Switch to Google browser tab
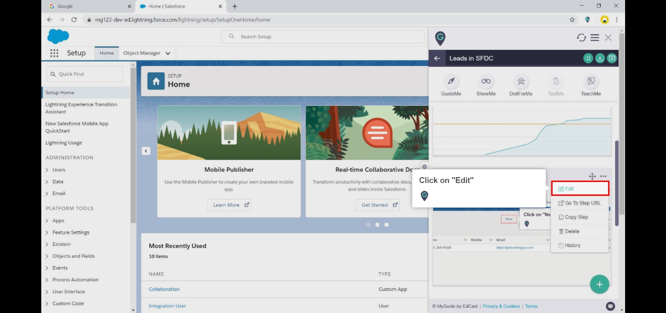The height and width of the screenshot is (313, 666). [x=90, y=6]
